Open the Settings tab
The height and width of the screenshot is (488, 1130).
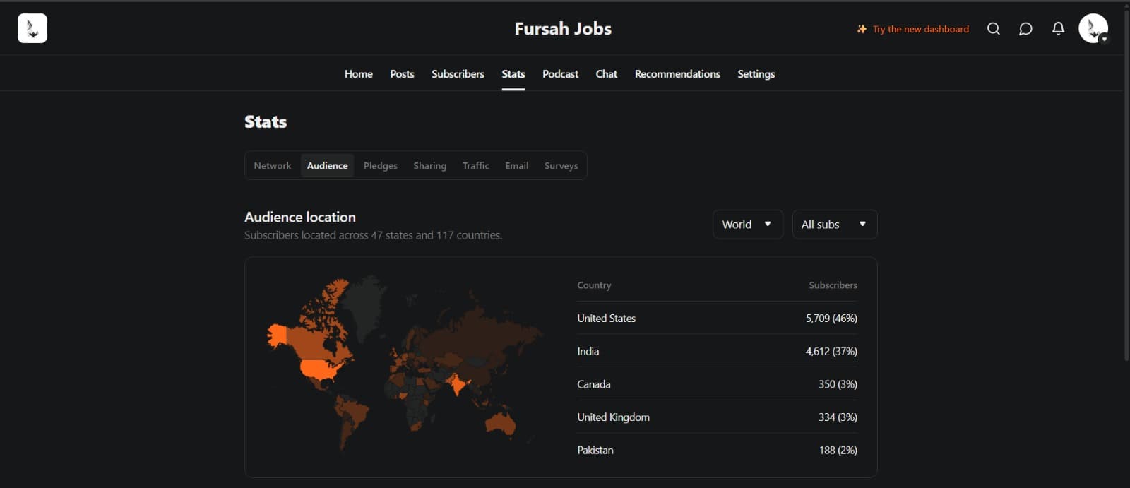tap(756, 73)
